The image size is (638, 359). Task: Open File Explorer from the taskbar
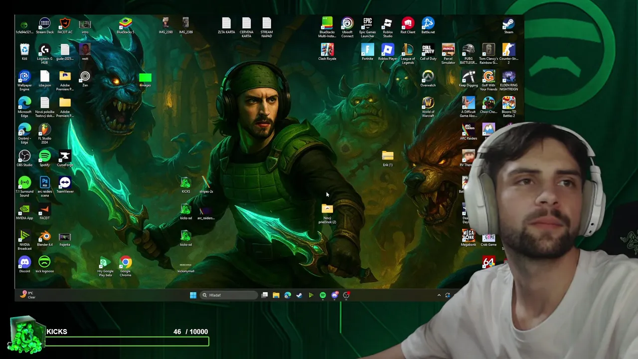coord(276,295)
